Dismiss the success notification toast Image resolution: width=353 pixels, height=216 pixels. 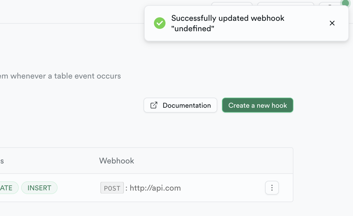coord(332,23)
